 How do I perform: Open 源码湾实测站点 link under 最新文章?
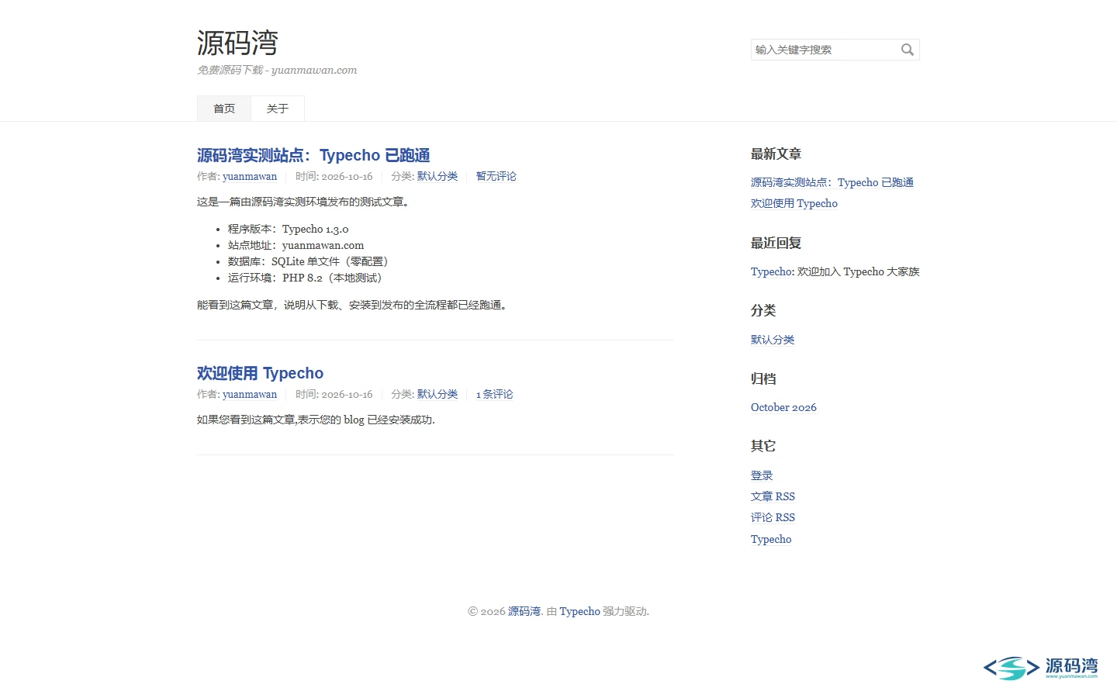[x=832, y=182]
